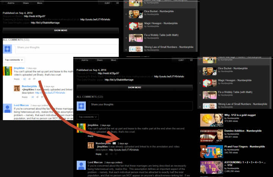Image resolution: width=273 pixels, height=177 pixels.
Task: Click Magic Hexagon title text in back playlist
Action: [x=161, y=23]
